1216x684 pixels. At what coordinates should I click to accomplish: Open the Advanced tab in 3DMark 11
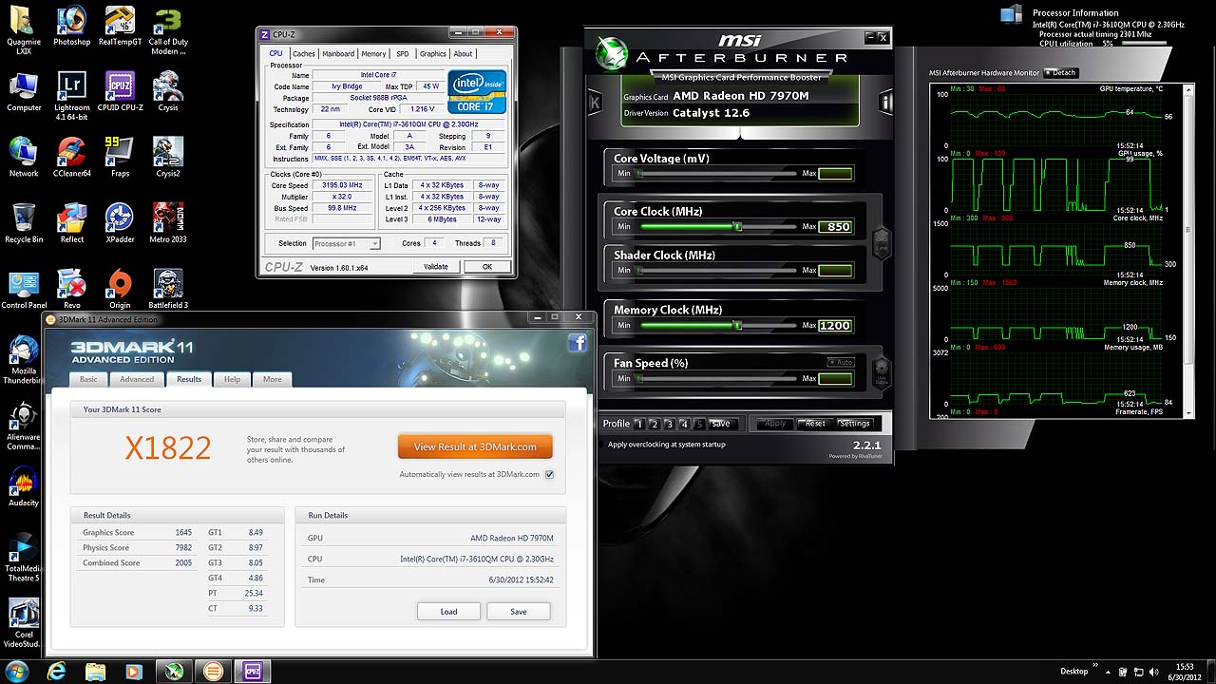click(x=137, y=379)
